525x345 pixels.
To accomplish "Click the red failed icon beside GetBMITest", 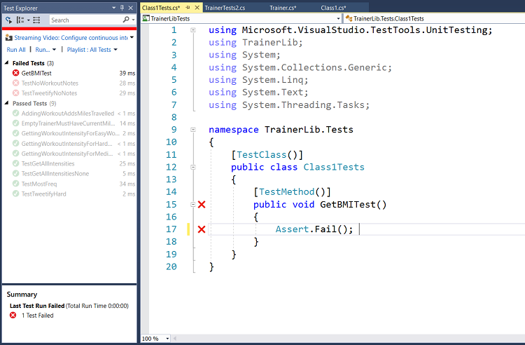I will [x=15, y=73].
